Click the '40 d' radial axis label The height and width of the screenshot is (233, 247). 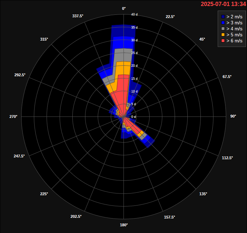coord(134,14)
